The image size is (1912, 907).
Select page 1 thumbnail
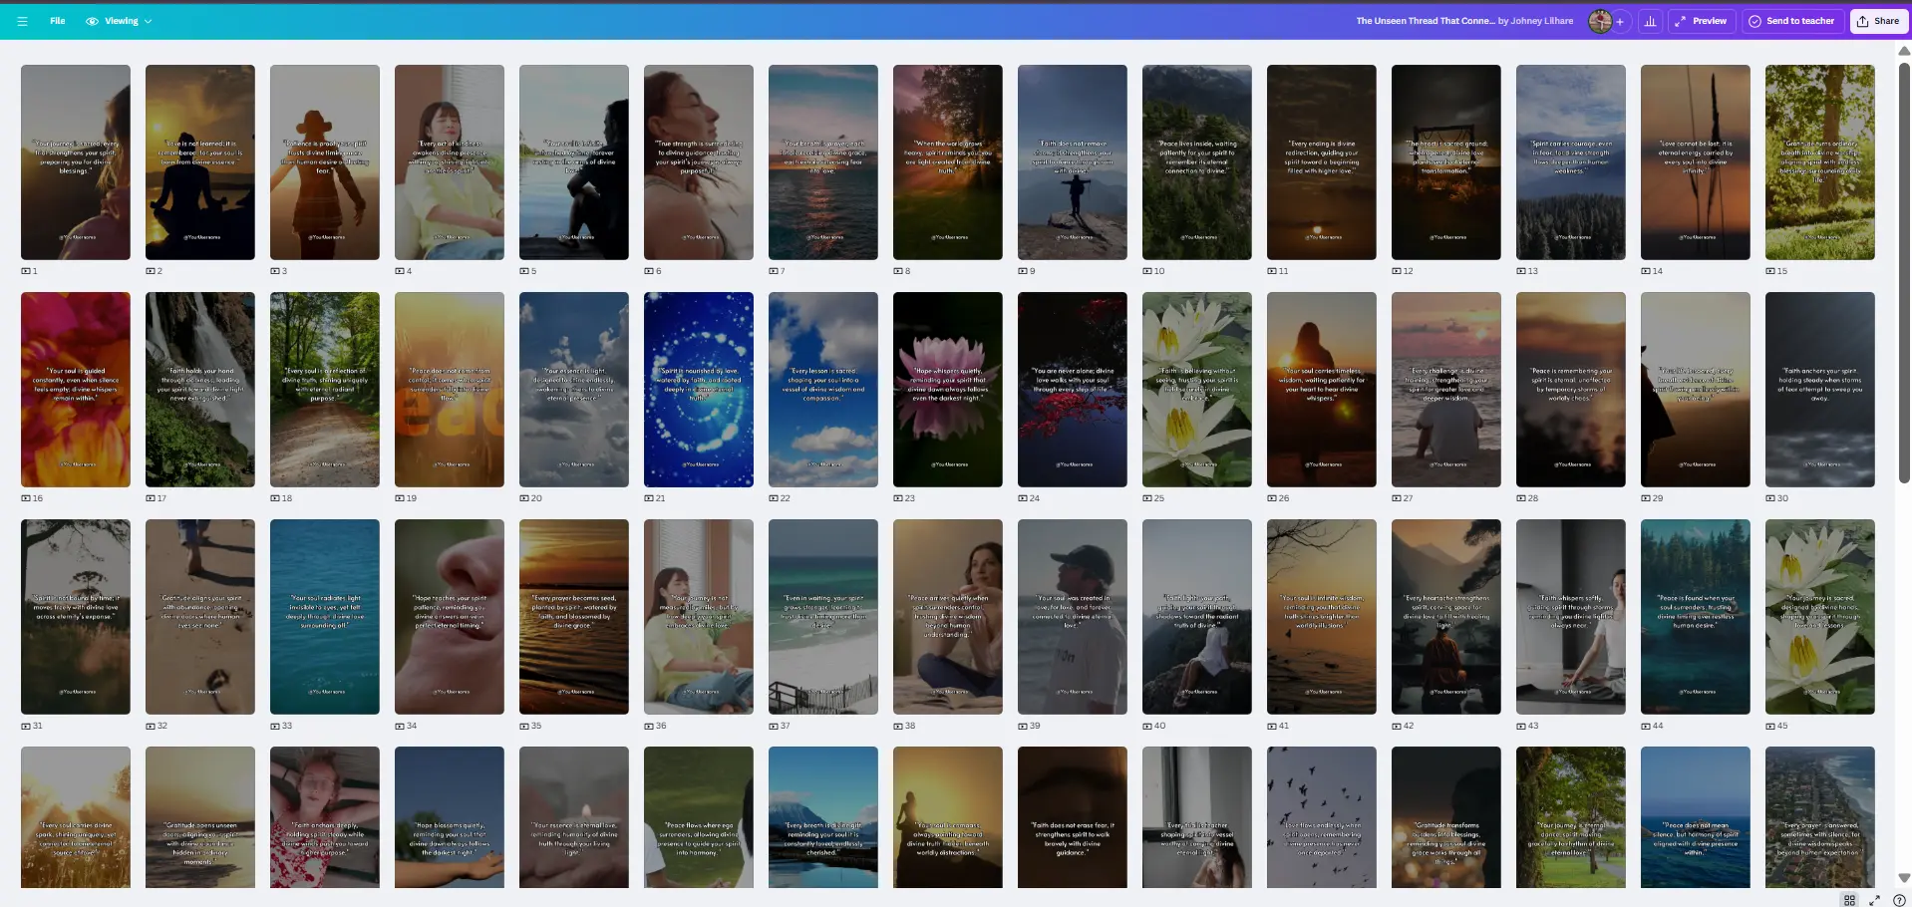[76, 162]
